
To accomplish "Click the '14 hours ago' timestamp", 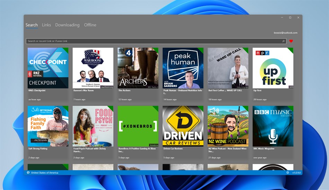I will (x=170, y=99).
